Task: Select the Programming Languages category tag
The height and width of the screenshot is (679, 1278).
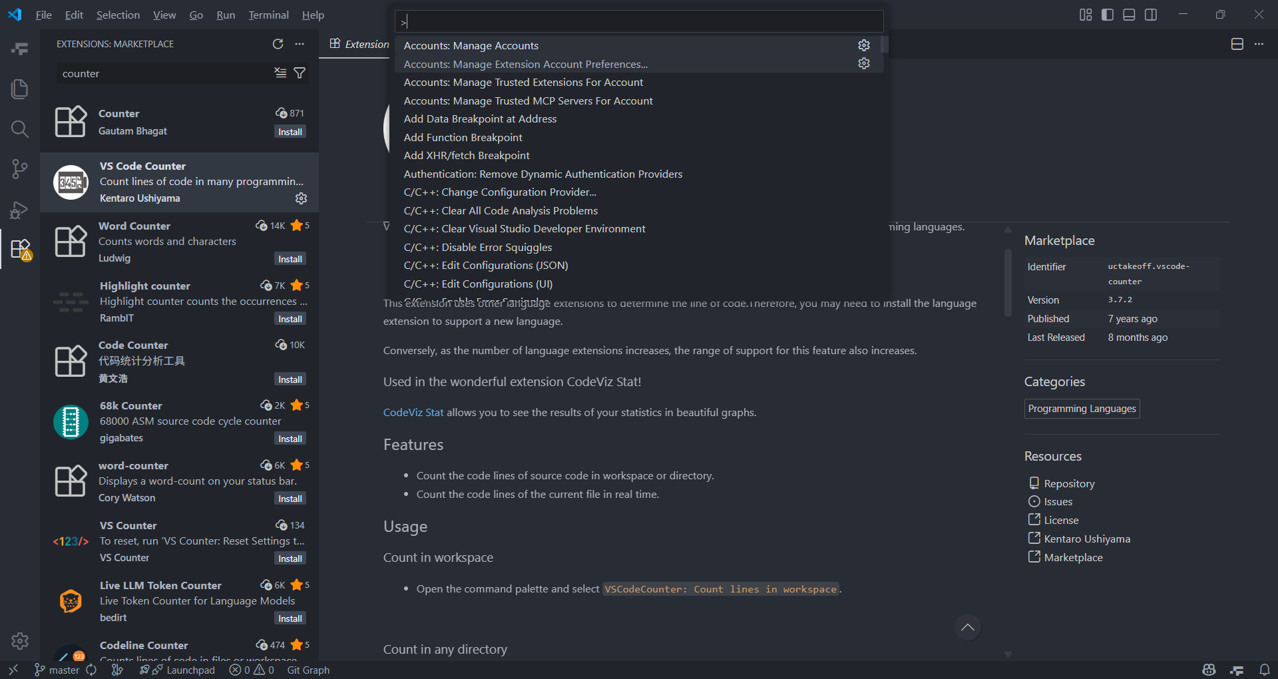Action: pyautogui.click(x=1082, y=409)
